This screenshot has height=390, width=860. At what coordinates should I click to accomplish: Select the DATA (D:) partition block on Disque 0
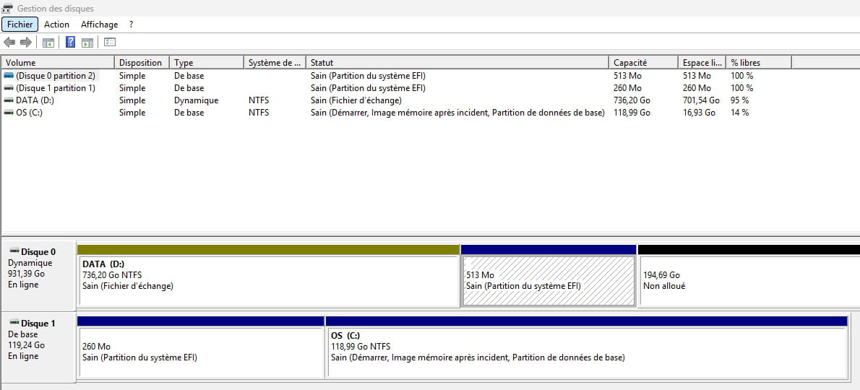pyautogui.click(x=268, y=276)
